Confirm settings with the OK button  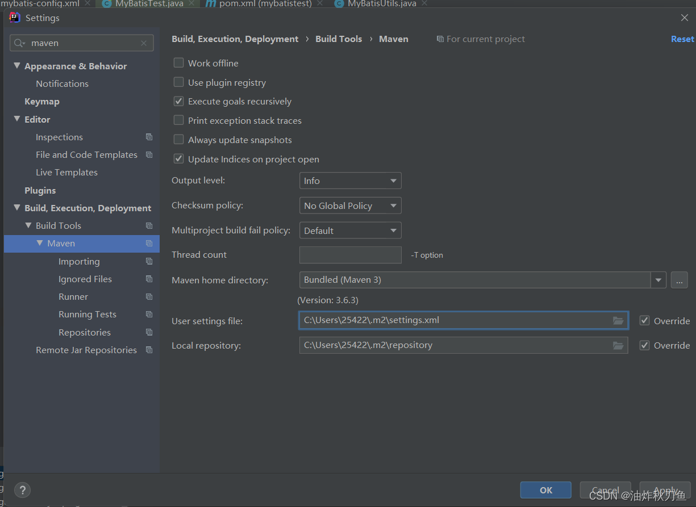point(545,489)
